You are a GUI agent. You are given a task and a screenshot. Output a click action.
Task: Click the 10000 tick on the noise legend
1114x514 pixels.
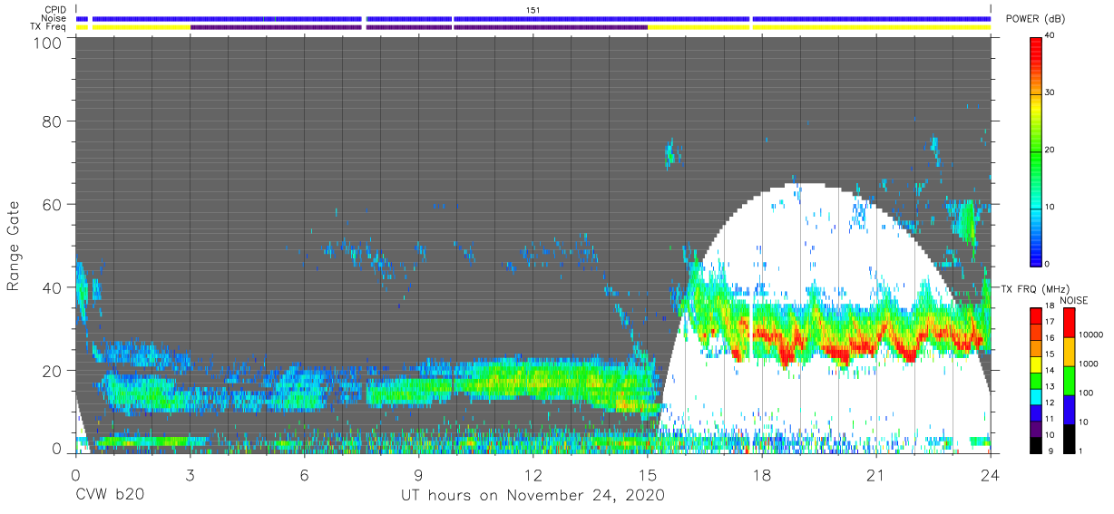point(1091,335)
